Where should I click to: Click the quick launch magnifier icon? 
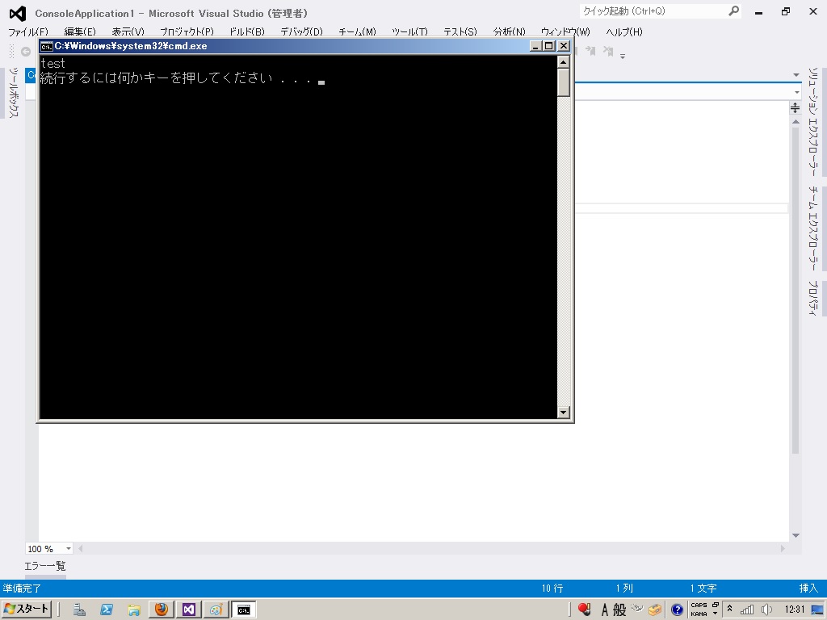tap(733, 10)
